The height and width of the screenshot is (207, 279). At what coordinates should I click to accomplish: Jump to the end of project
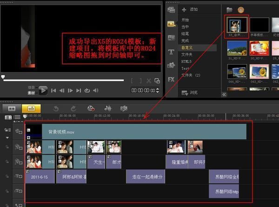click(x=79, y=91)
